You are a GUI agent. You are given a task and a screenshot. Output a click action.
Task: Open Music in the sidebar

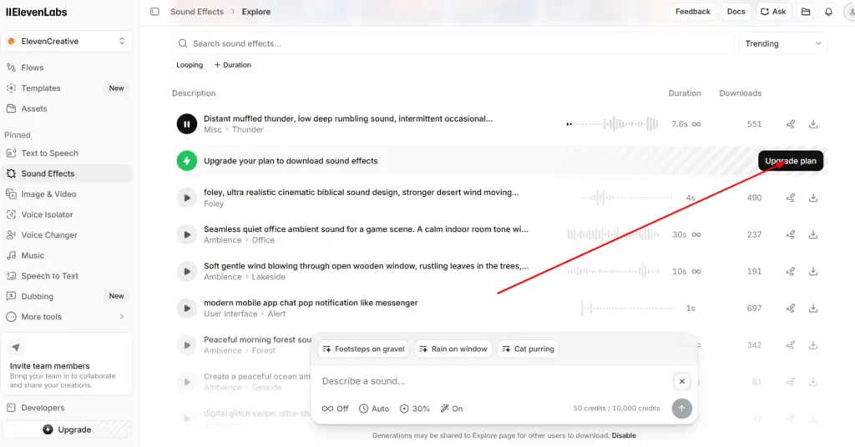click(67, 255)
